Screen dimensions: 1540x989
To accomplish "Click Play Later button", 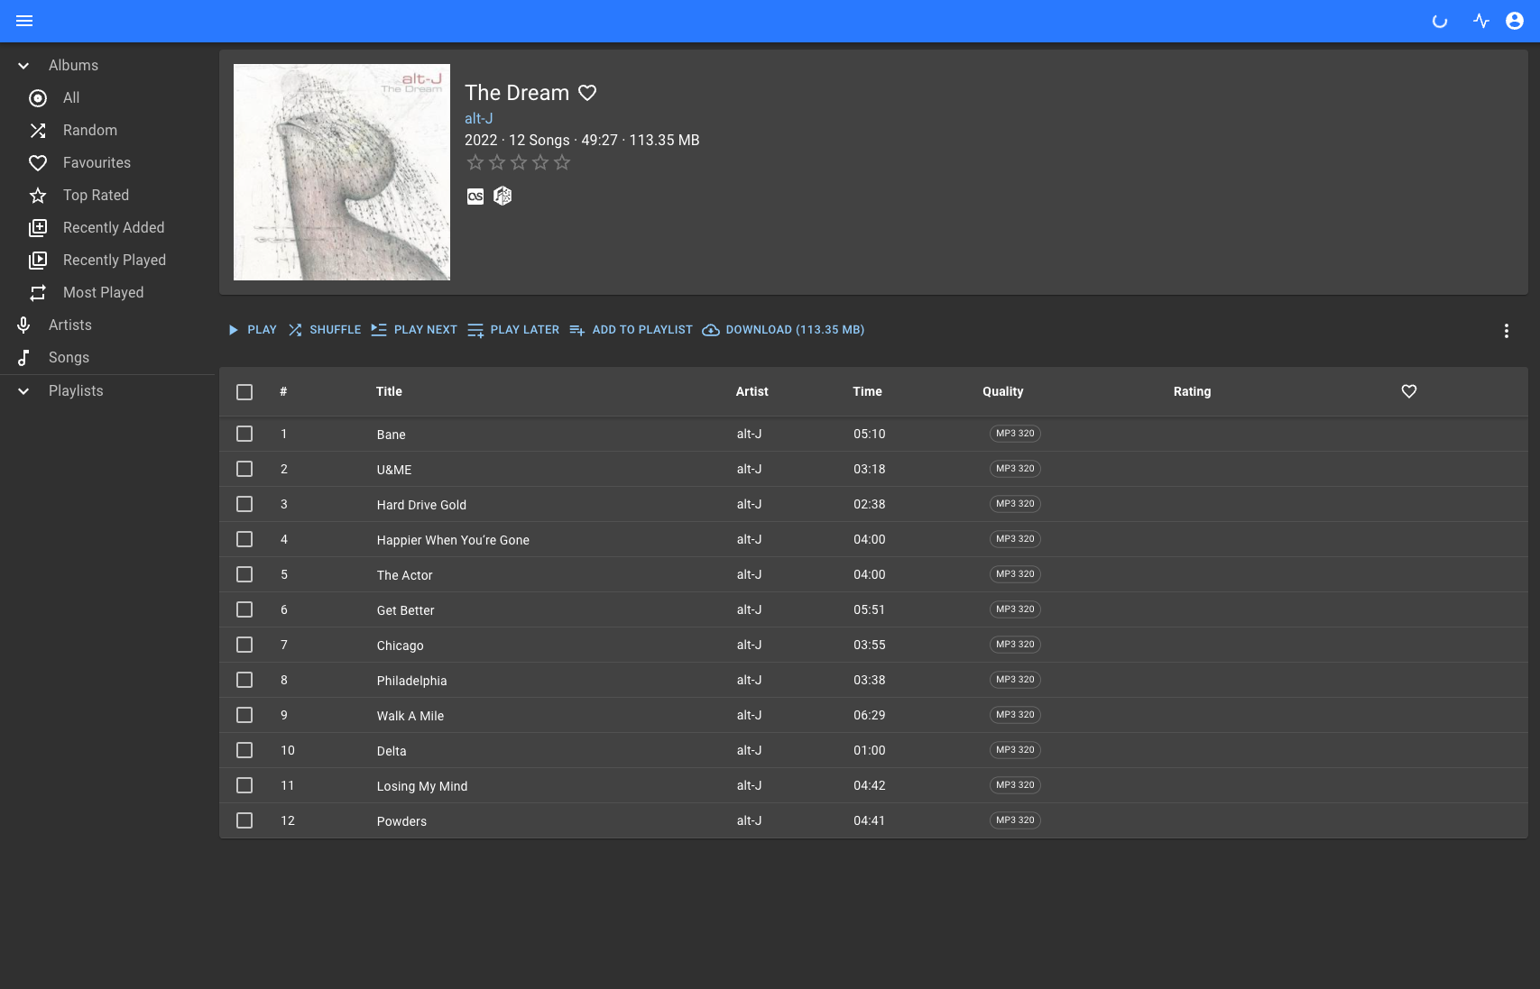I will [513, 330].
